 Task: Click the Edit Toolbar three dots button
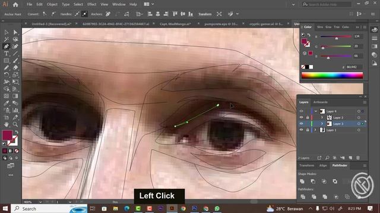[x=11, y=175]
